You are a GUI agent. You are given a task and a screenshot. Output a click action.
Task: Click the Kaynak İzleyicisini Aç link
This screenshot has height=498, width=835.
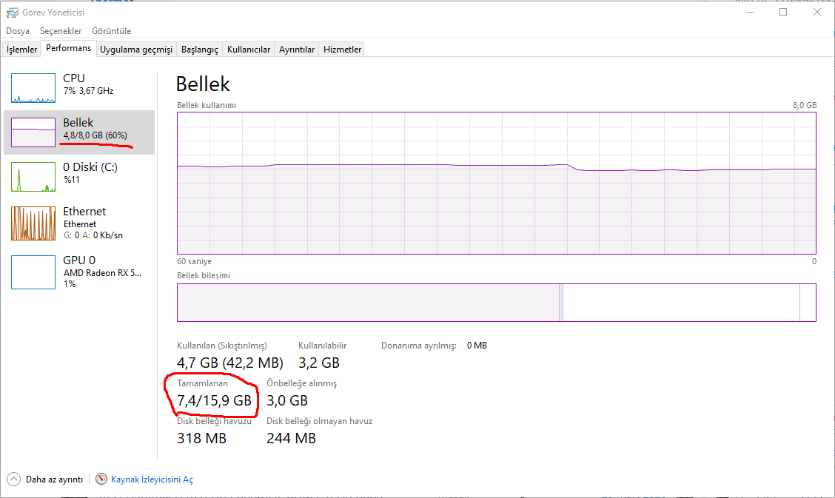pos(152,480)
